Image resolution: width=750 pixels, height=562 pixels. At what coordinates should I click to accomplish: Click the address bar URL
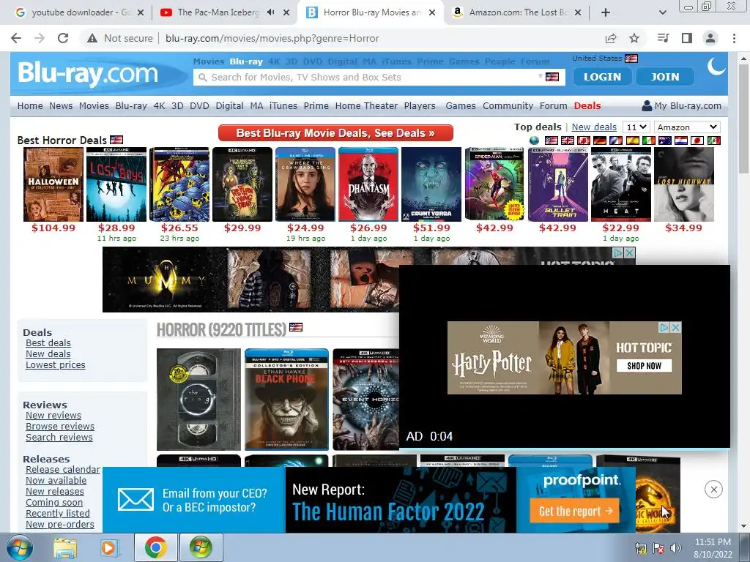click(x=272, y=38)
